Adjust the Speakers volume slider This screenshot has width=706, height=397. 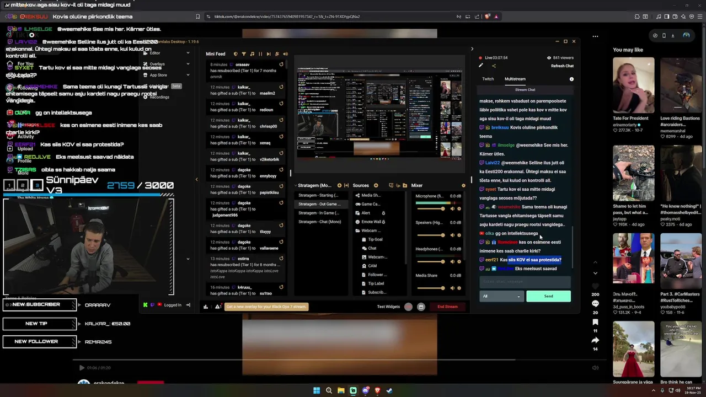[x=430, y=235]
